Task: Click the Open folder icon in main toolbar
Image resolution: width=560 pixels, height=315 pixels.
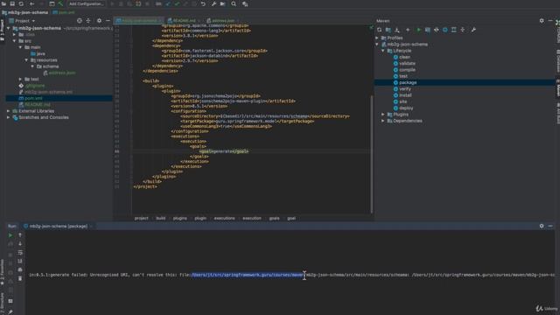Action: (x=3, y=3)
